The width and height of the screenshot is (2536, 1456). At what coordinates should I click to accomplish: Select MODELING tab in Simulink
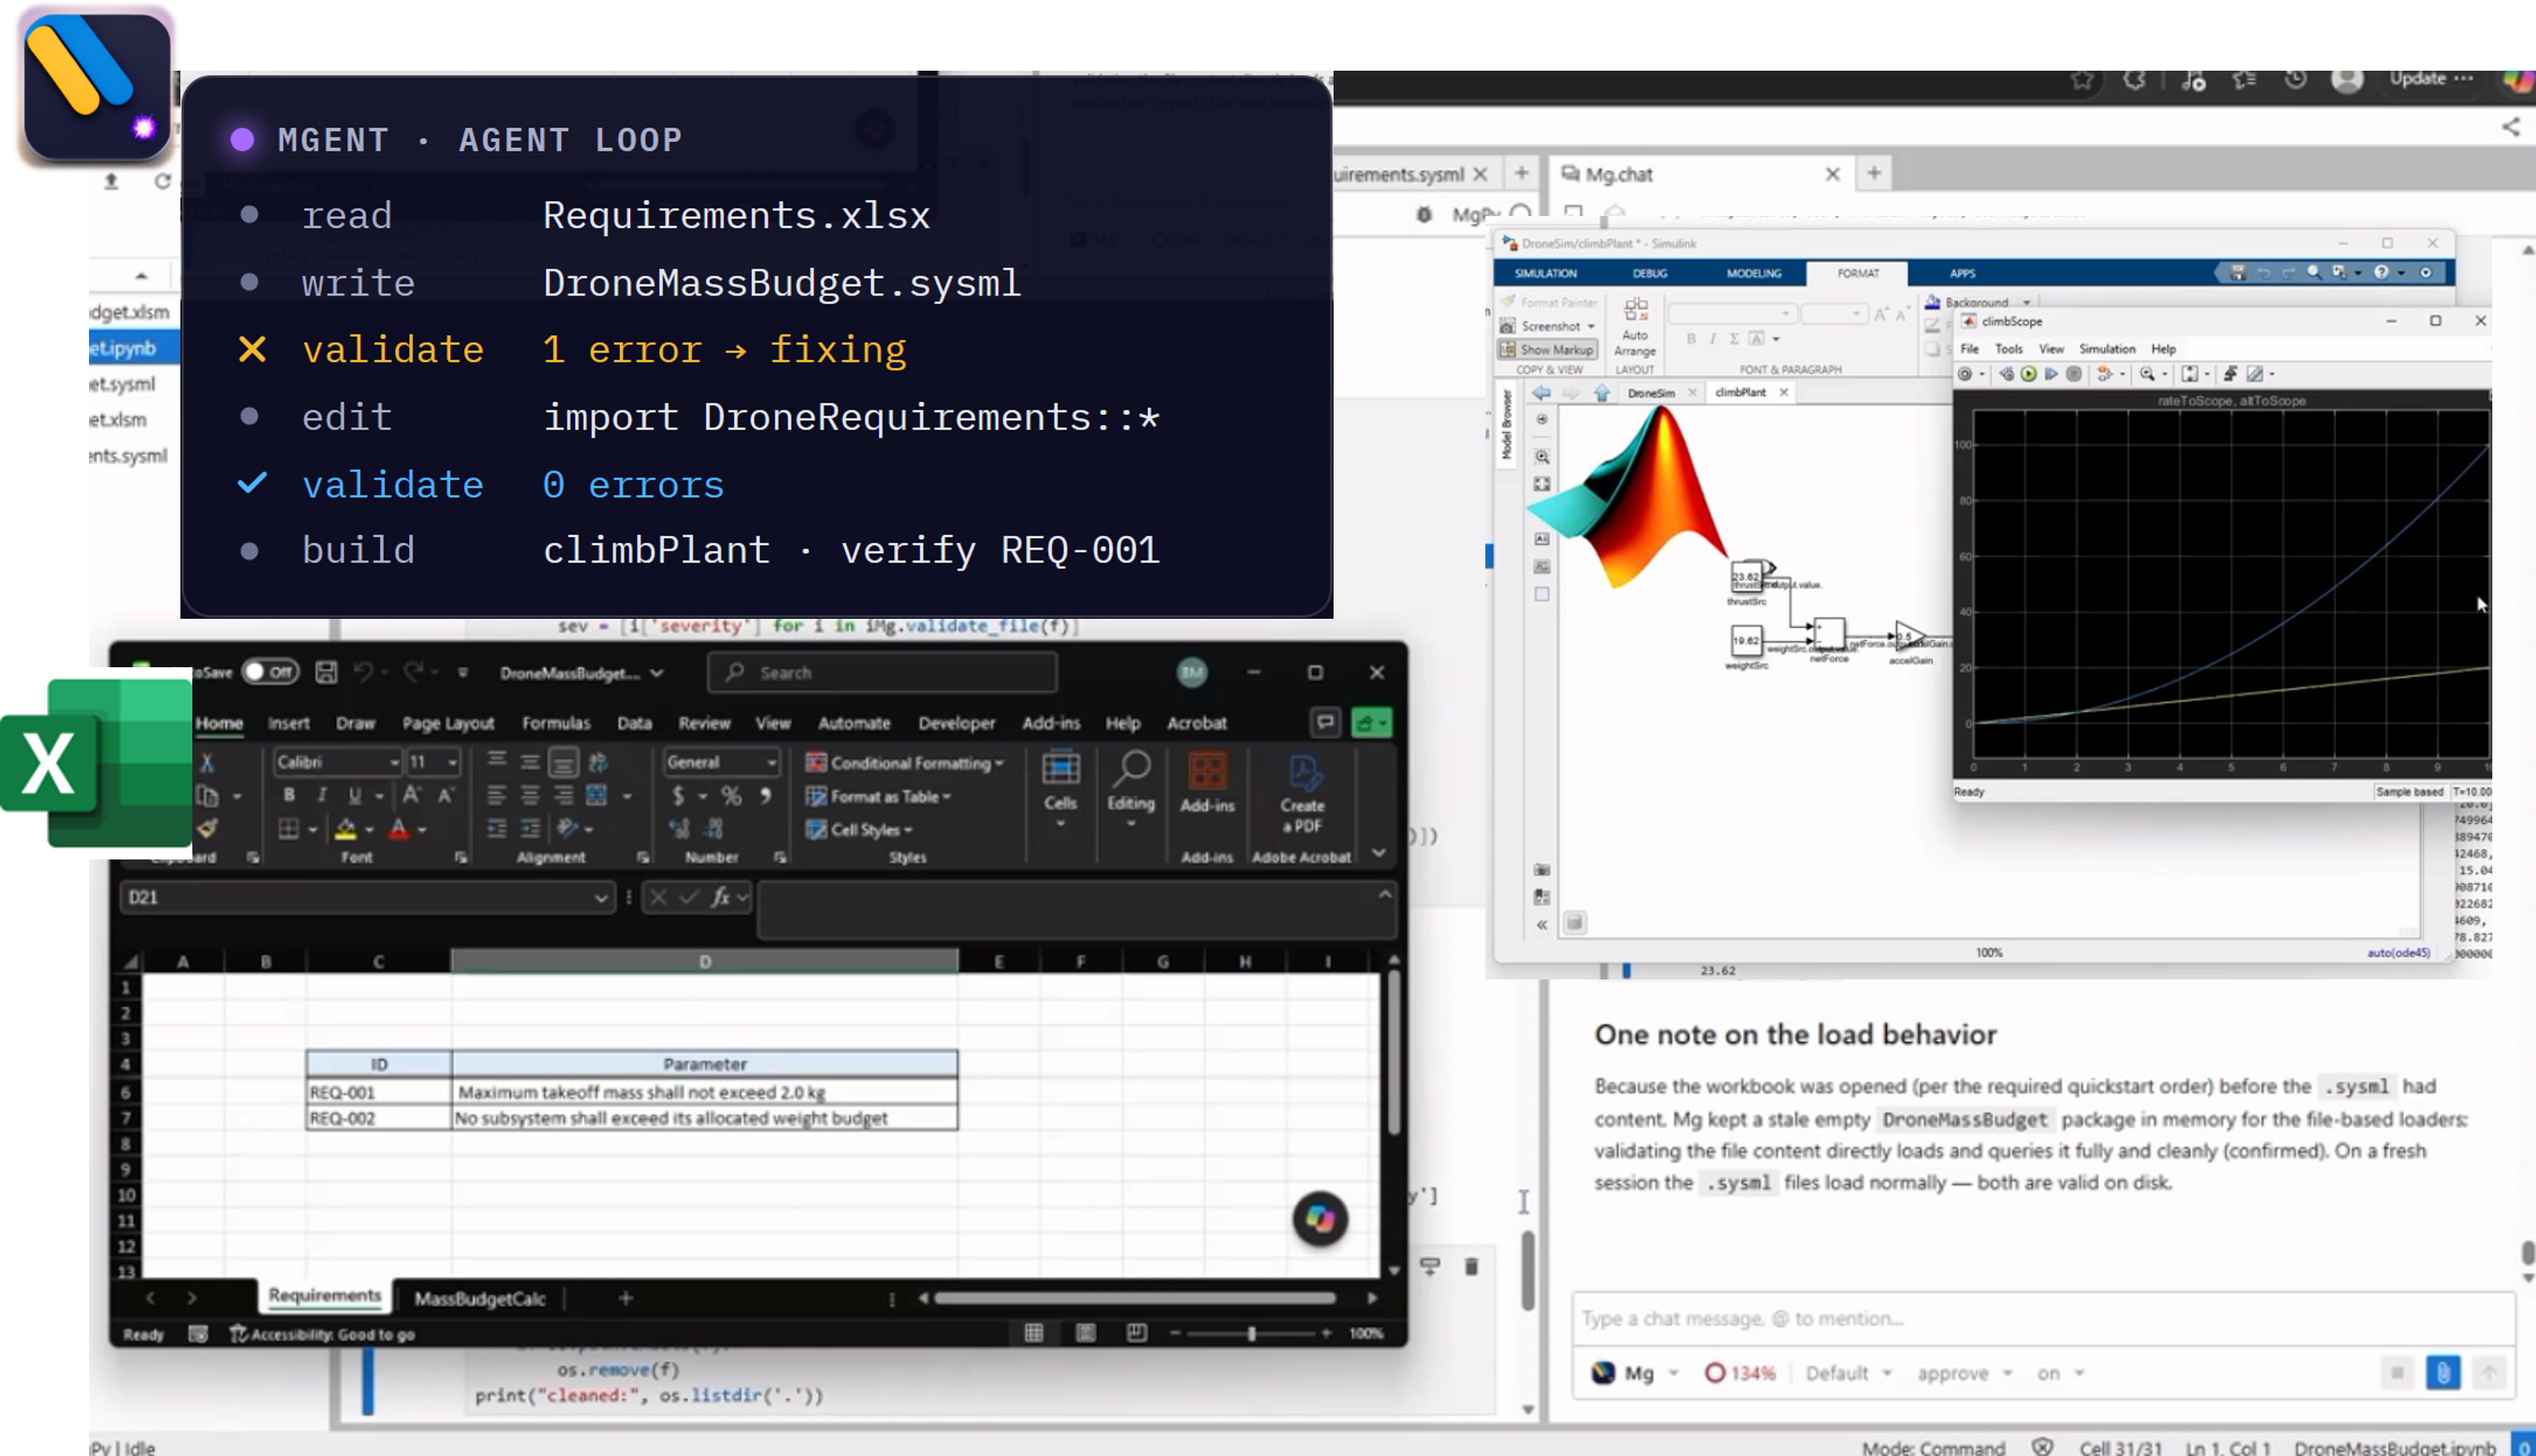1754,273
